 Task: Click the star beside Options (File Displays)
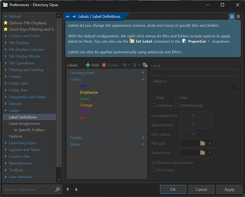pos(6,23)
